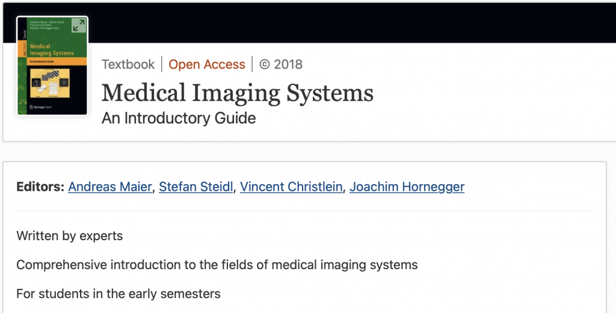Visit Vincent Christlein's editor link
The image size is (616, 313).
pyautogui.click(x=291, y=187)
